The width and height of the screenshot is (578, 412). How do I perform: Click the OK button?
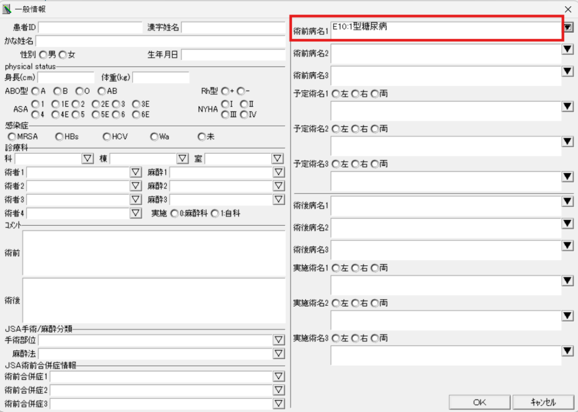[479, 402]
